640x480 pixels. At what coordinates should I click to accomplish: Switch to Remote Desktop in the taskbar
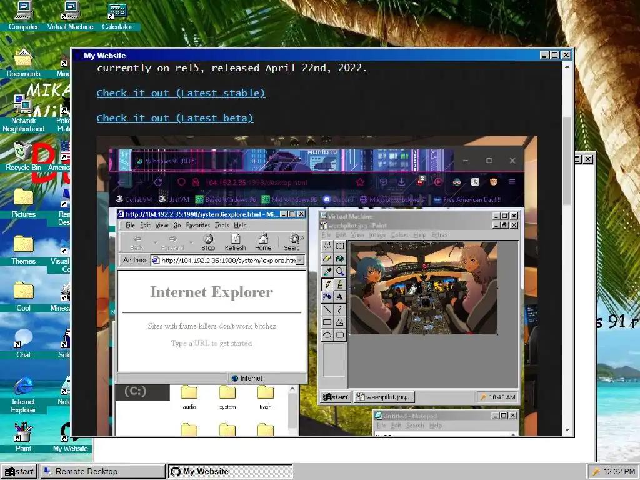[102, 471]
